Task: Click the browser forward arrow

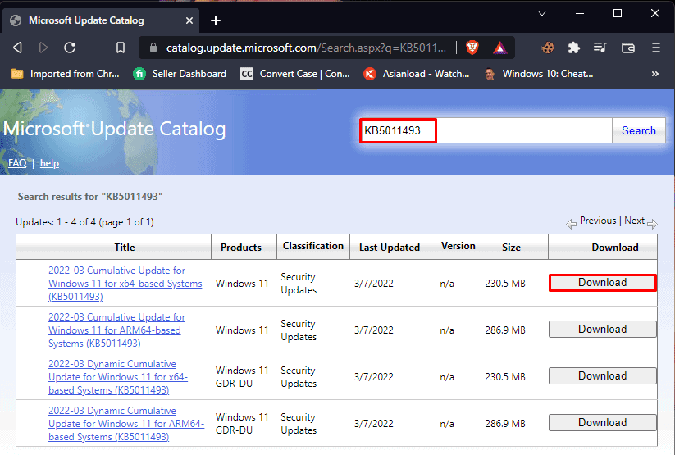Action: click(43, 48)
